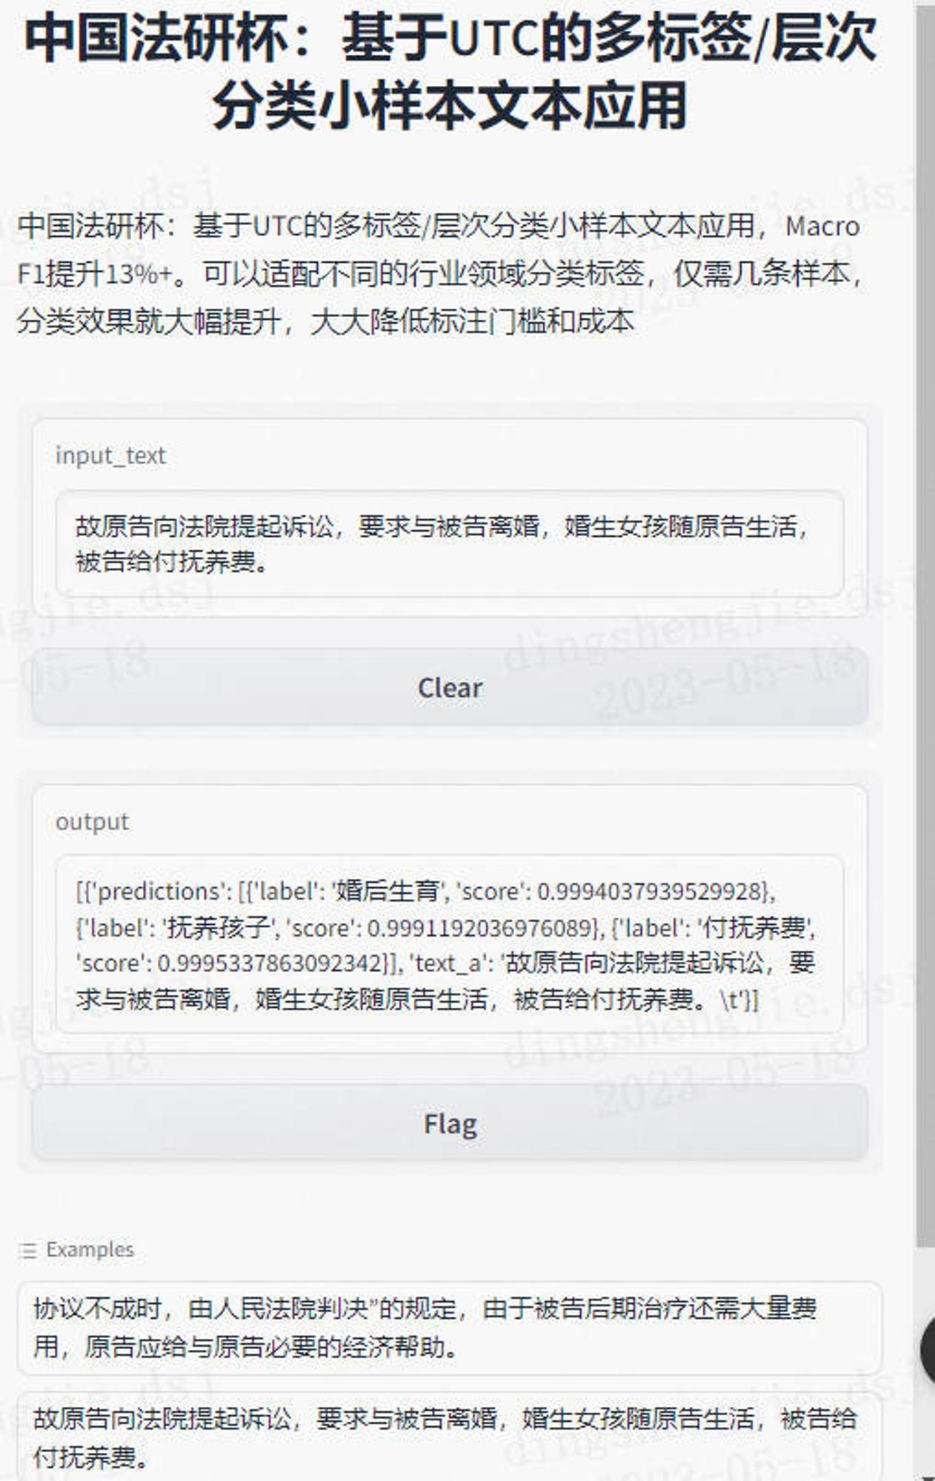Click the vertical scrollbar thumb

point(925,622)
